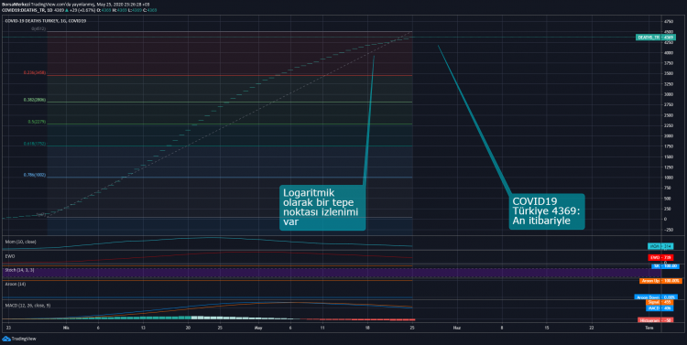Select the orange Signal value badge

coord(660,303)
